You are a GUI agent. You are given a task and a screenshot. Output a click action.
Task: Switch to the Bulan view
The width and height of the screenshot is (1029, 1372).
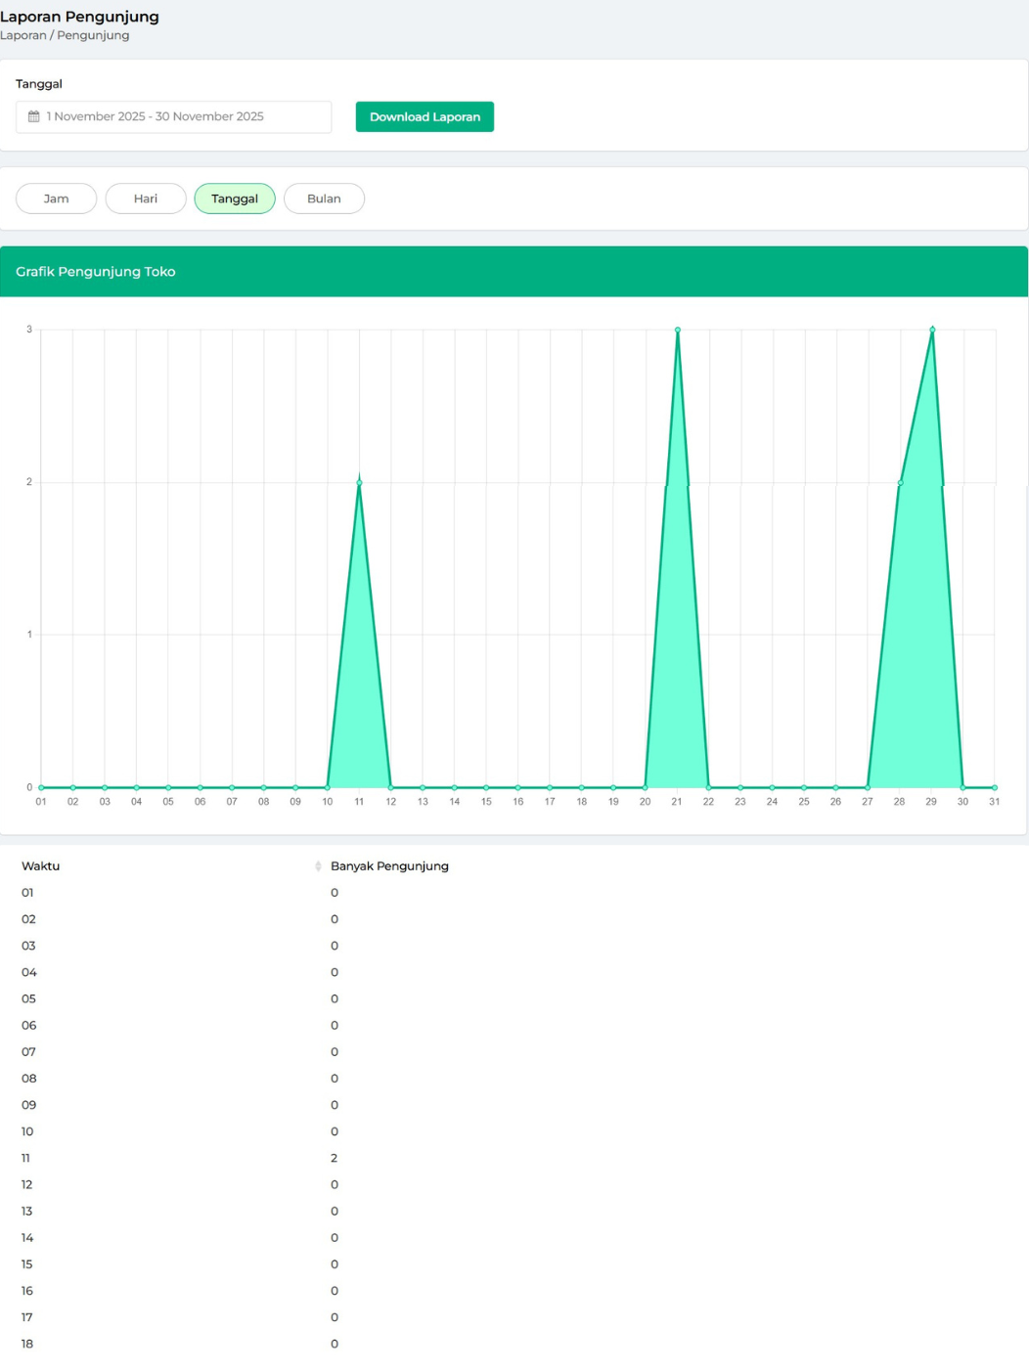(x=324, y=199)
